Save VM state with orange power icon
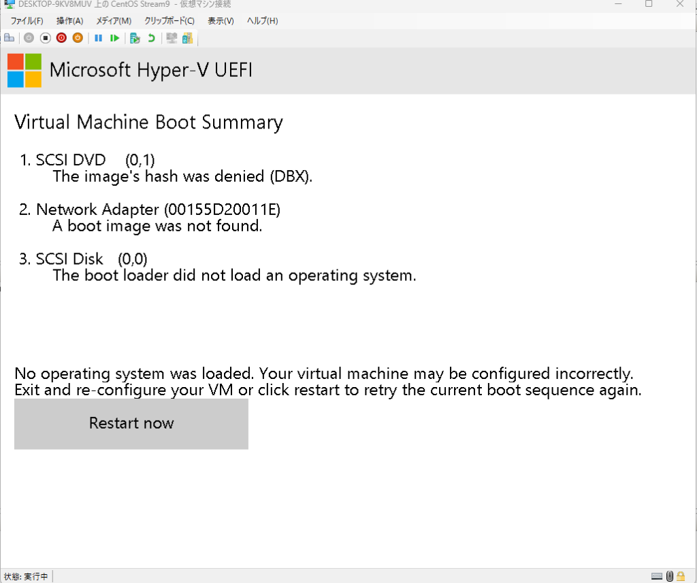697x583 pixels. click(x=77, y=38)
